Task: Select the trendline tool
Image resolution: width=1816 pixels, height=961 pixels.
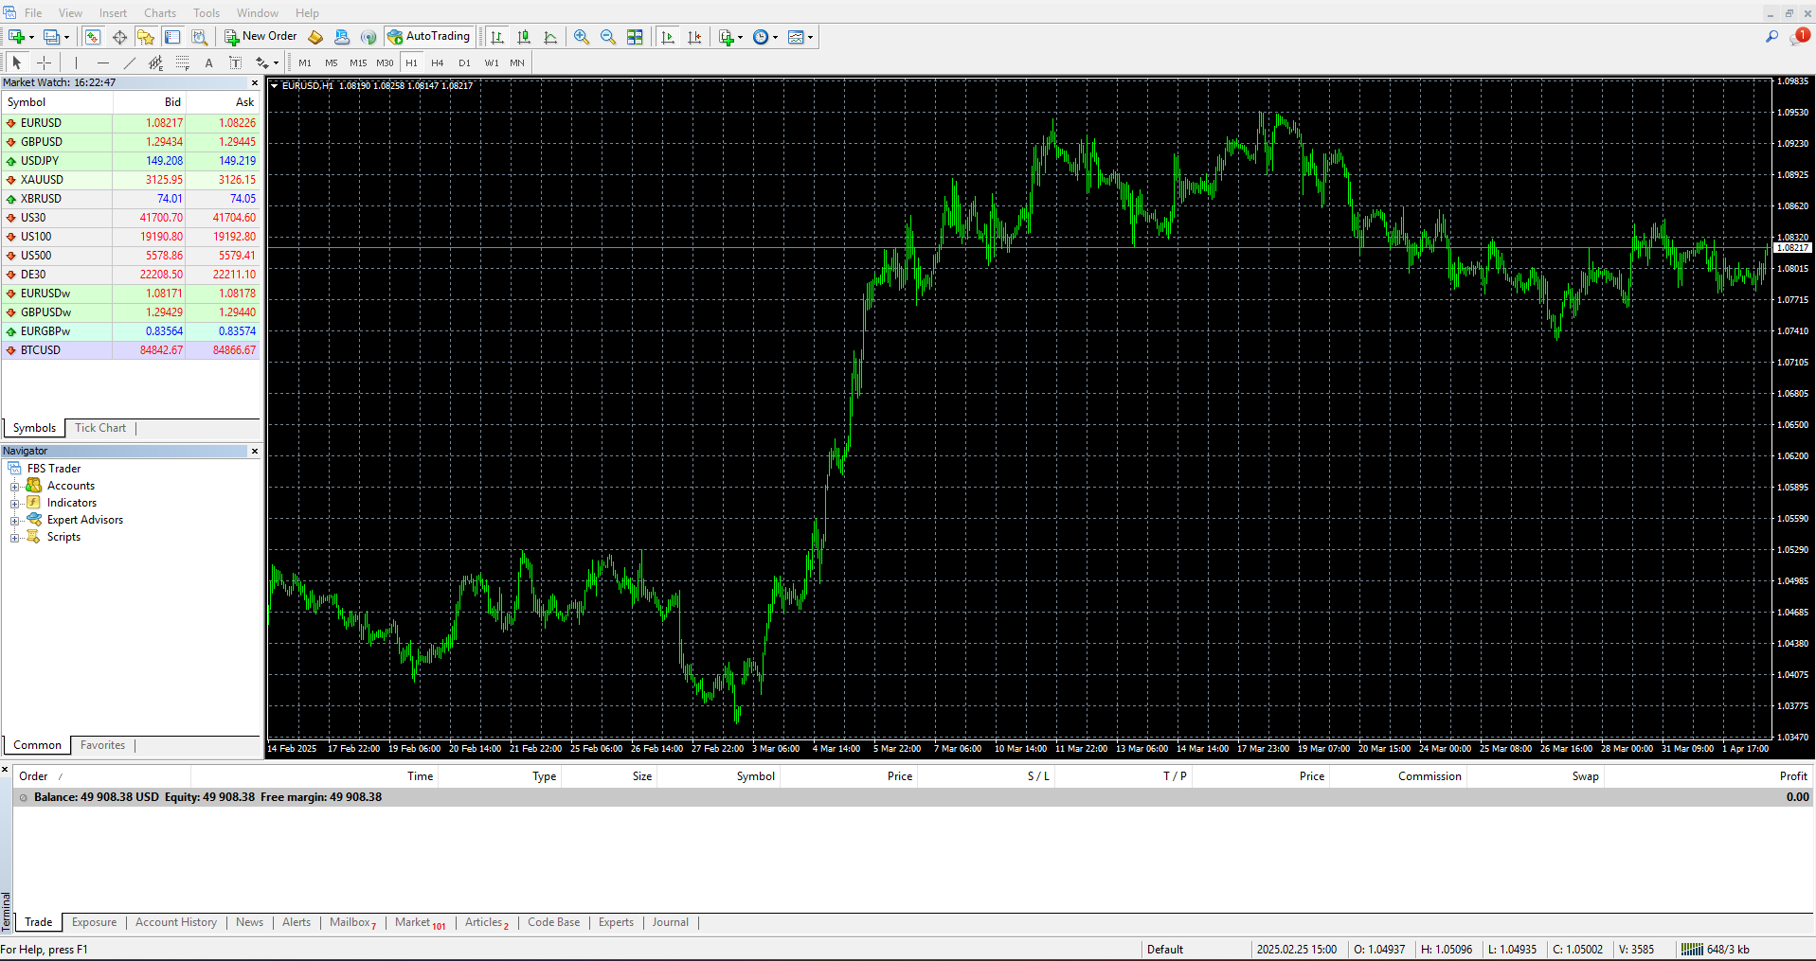Action: 129,62
